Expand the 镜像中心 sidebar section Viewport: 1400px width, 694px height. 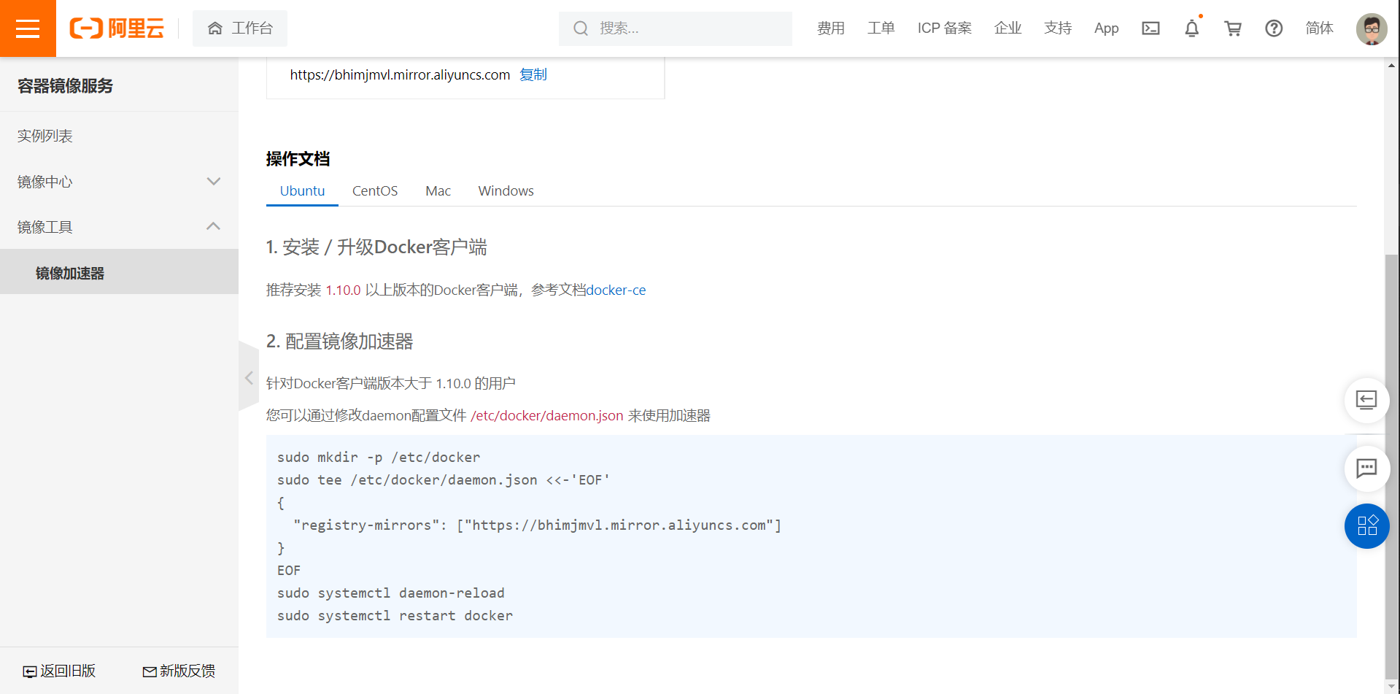tap(119, 182)
